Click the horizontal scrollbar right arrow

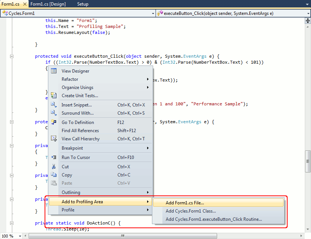[x=301, y=236]
